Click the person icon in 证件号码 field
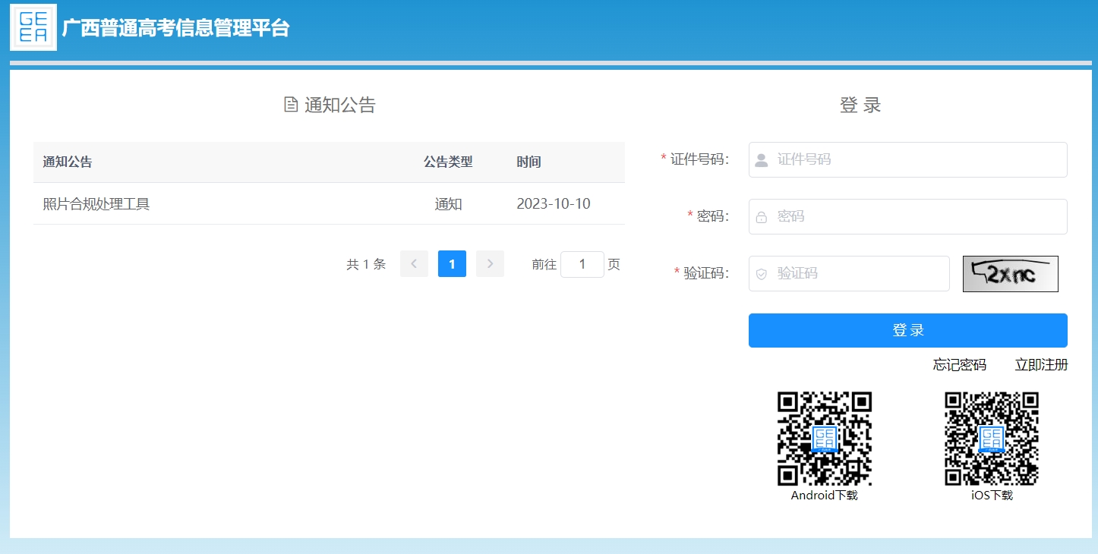The height and width of the screenshot is (554, 1098). click(761, 159)
